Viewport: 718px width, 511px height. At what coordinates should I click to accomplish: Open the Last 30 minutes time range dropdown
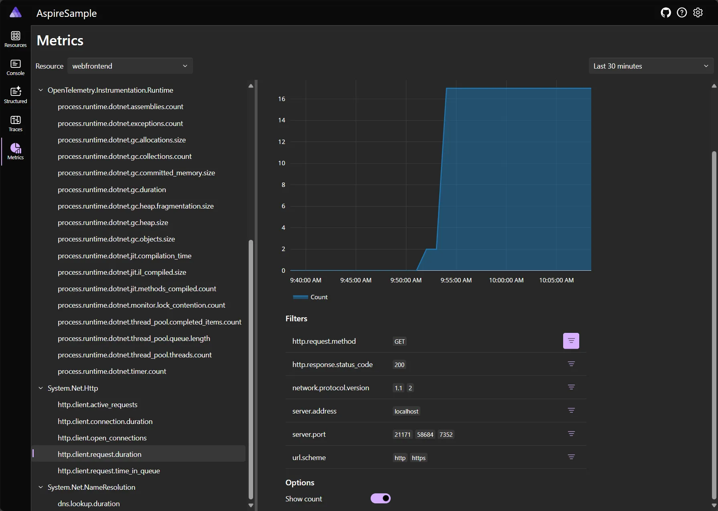click(x=651, y=66)
